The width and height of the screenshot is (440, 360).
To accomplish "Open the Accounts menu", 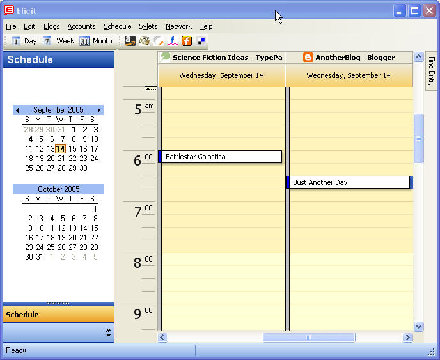I will pyautogui.click(x=81, y=26).
